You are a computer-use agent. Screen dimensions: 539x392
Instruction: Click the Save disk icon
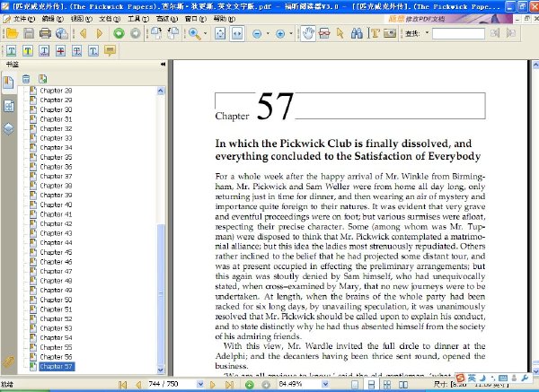29,33
